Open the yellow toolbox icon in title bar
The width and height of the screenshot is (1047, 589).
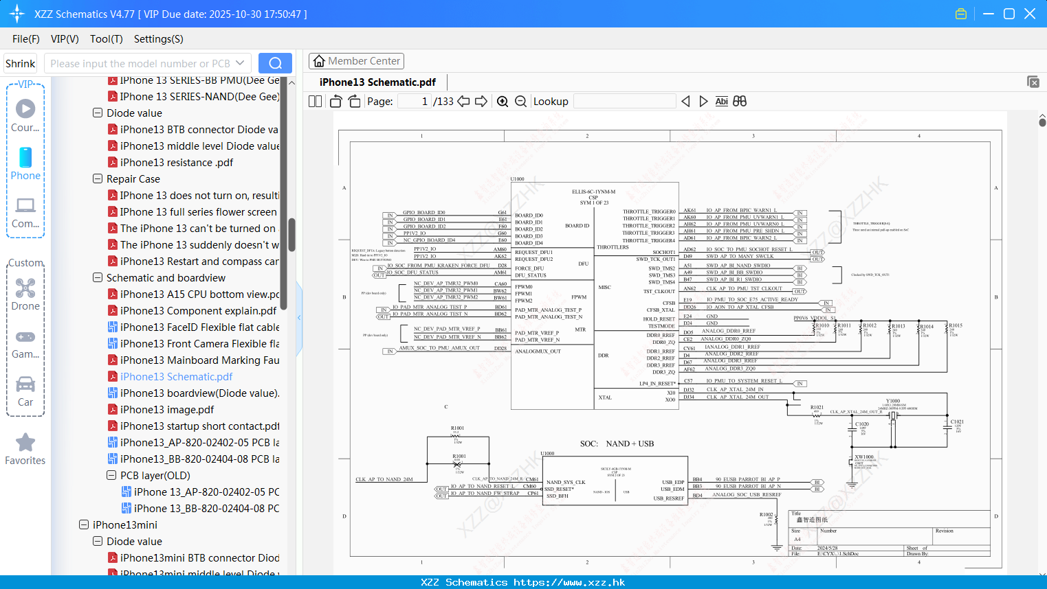point(961,14)
